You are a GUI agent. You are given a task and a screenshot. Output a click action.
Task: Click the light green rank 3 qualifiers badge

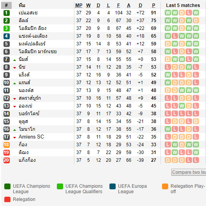[7, 28]
